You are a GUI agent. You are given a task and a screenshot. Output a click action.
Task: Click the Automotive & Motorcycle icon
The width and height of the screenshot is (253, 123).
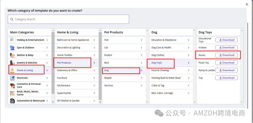[13, 101]
